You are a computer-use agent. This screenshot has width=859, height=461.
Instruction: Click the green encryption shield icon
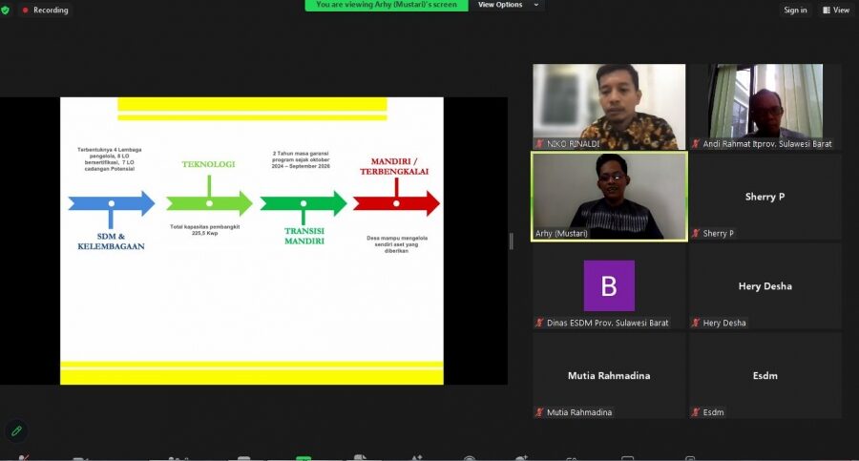[x=5, y=10]
